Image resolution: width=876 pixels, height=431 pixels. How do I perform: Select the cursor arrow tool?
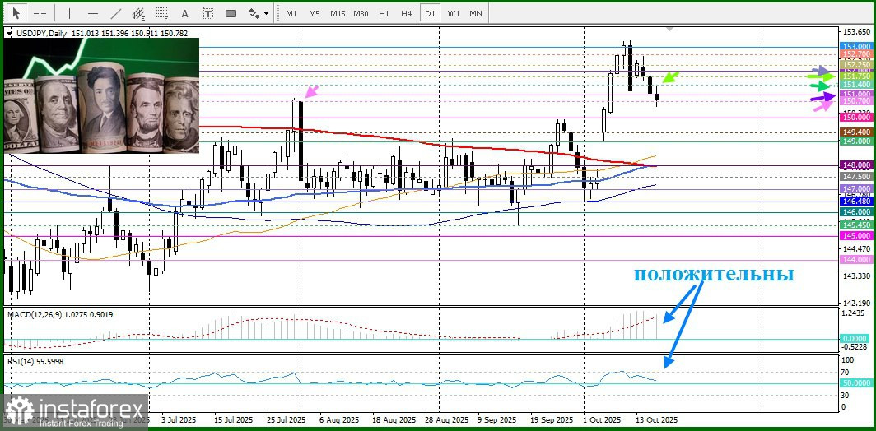16,13
